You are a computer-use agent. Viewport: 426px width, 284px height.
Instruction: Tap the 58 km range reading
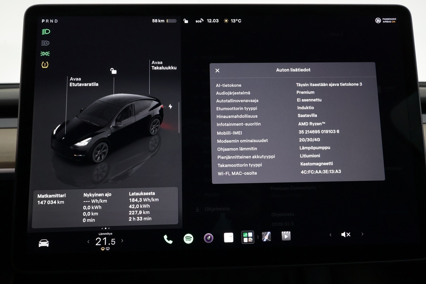click(158, 21)
